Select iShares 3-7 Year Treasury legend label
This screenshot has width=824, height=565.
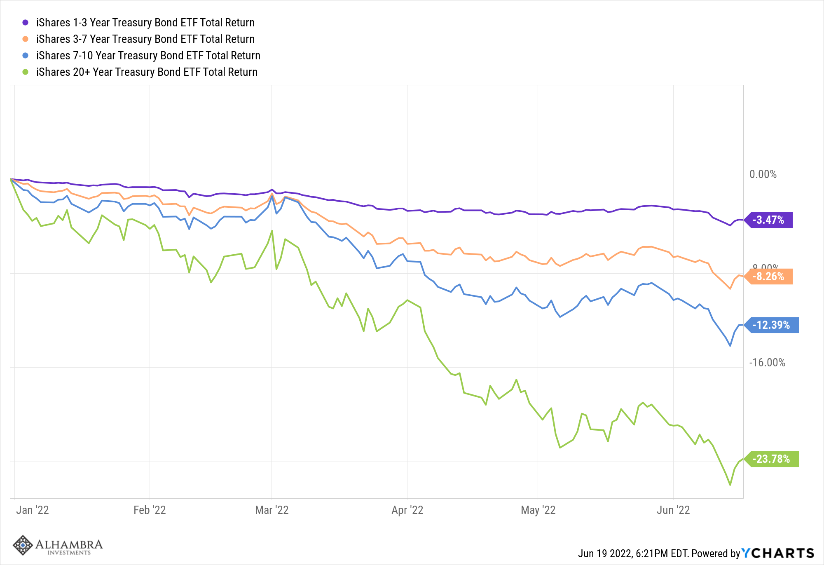(145, 39)
